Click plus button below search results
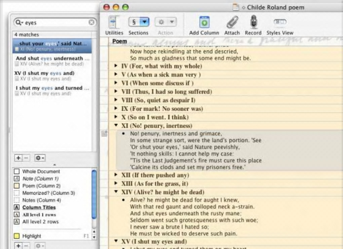 [x=18, y=158]
